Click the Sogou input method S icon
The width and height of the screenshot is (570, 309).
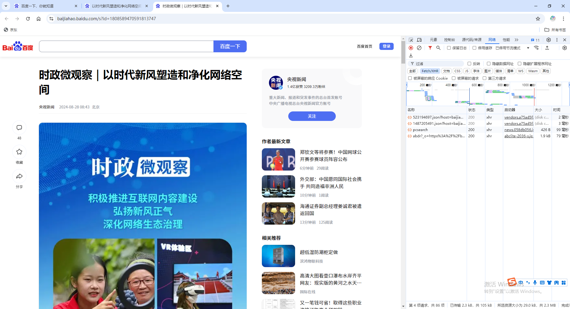point(512,282)
